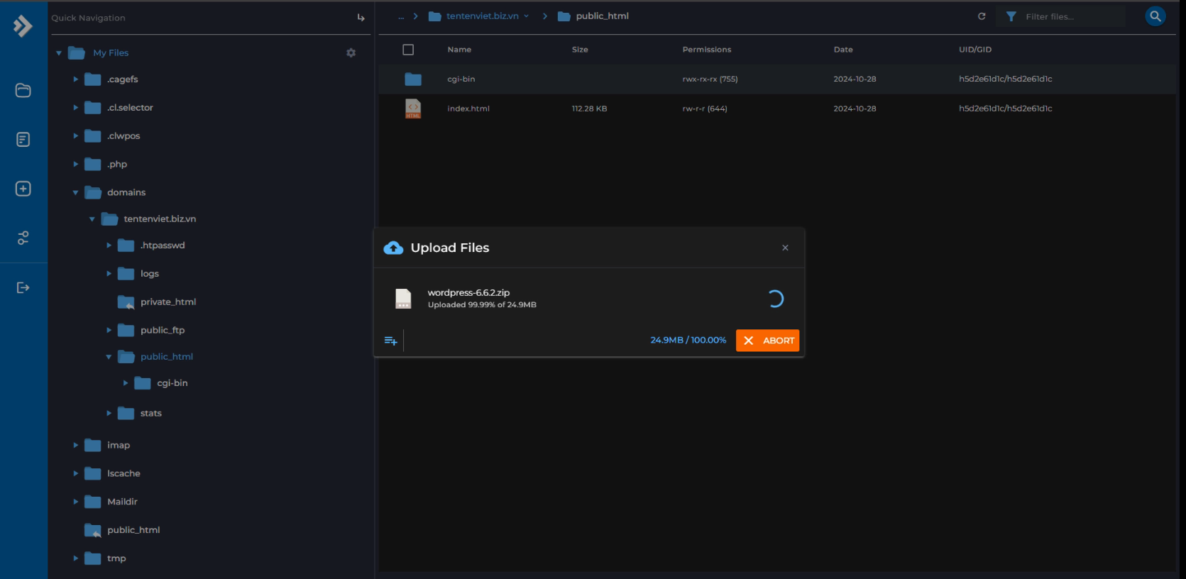1186x579 pixels.
Task: Click the My Files folder icon
Action: [76, 53]
